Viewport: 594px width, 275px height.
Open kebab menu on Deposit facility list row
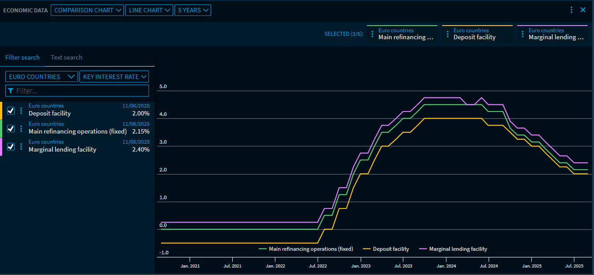21,111
